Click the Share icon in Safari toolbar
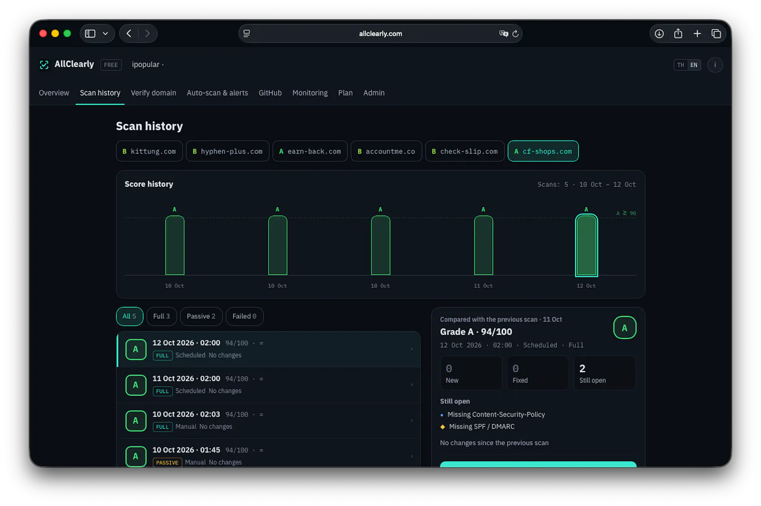This screenshot has height=506, width=761. (678, 33)
